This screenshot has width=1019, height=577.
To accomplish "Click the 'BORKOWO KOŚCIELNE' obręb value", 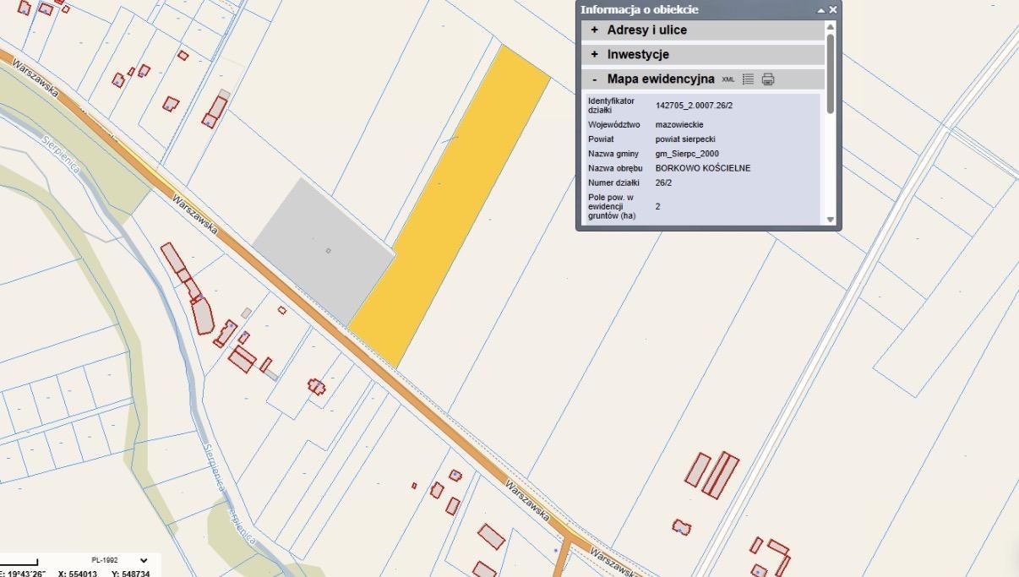I will 703,168.
